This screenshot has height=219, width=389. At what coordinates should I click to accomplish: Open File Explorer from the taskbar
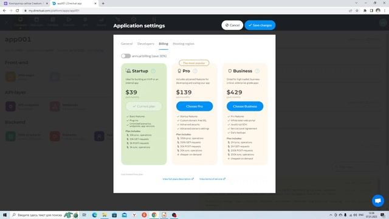click(105, 215)
